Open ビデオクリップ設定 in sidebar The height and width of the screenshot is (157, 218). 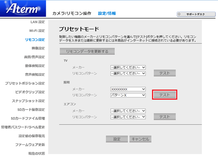(30, 92)
